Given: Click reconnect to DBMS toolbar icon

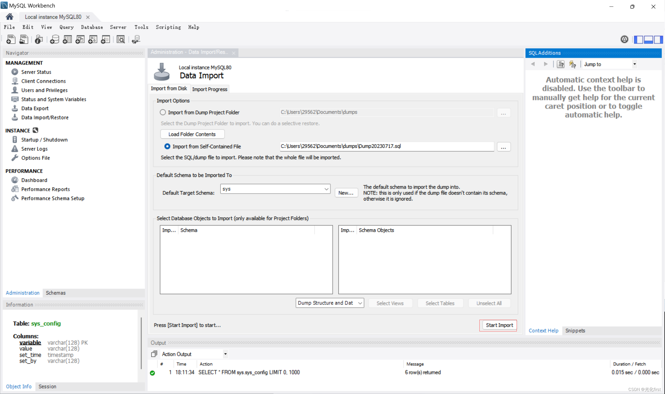Looking at the screenshot, I should coord(136,39).
